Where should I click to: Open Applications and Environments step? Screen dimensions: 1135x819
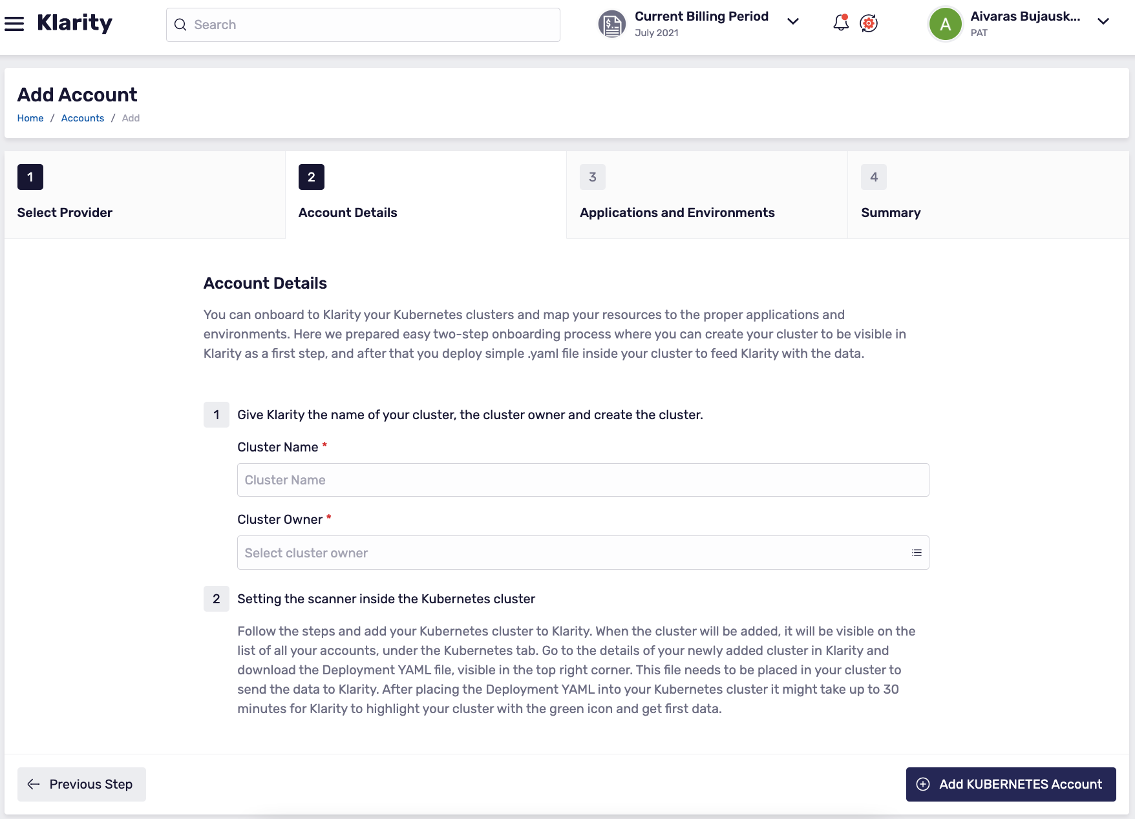tap(707, 195)
